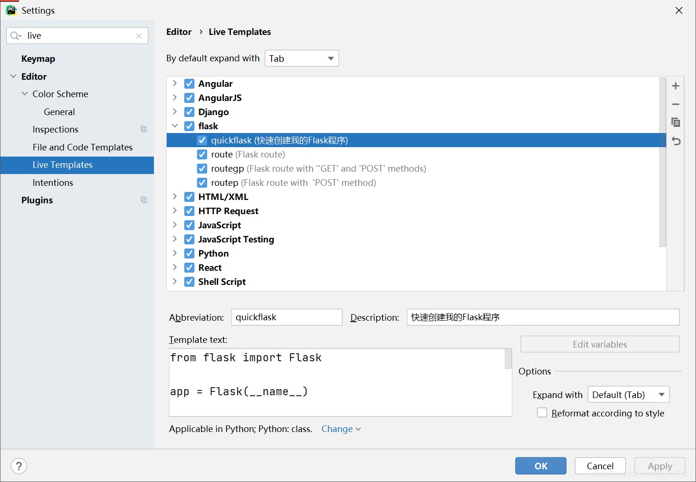Click the Change applicable contexts link
The width and height of the screenshot is (696, 482).
(x=341, y=429)
